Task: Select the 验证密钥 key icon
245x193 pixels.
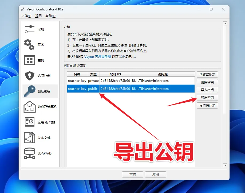Action: [x=30, y=91]
